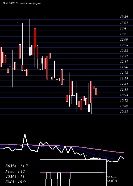Viewport: 133px width, 186px height.
Task: Click the 10.93 price axis label
Action: [x=124, y=95]
